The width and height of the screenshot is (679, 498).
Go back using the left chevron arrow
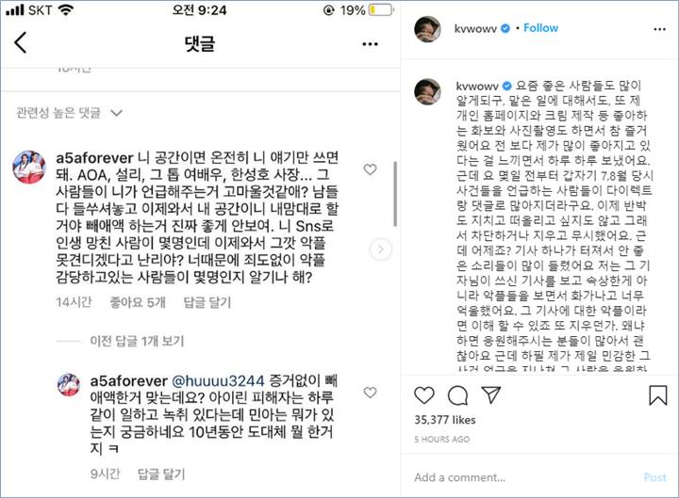tap(21, 42)
